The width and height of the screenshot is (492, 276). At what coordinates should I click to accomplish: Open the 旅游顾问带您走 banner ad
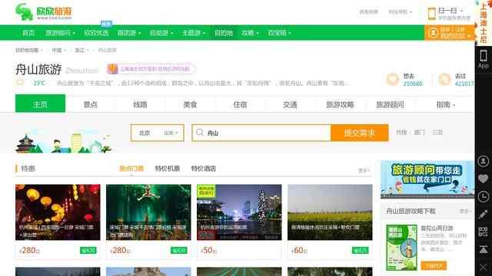pyautogui.click(x=427, y=179)
